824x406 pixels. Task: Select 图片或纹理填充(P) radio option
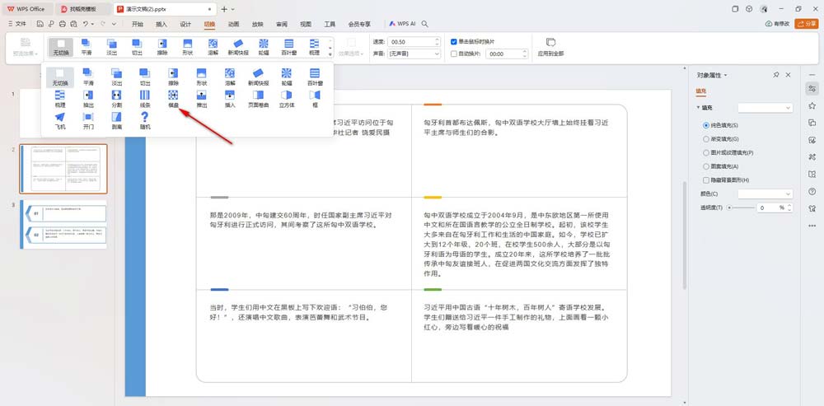[706, 153]
